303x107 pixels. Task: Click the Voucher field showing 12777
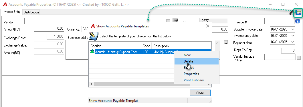[x=213, y=21]
